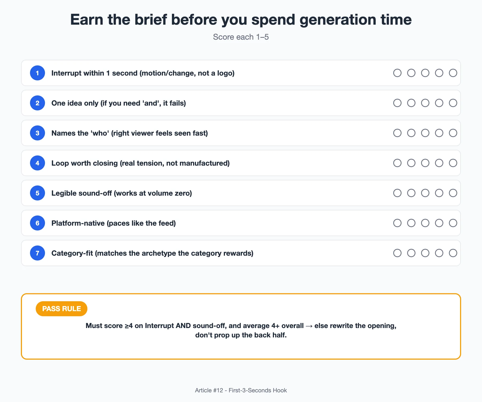Click the pass rule description text
This screenshot has width=482, height=402.
click(241, 330)
